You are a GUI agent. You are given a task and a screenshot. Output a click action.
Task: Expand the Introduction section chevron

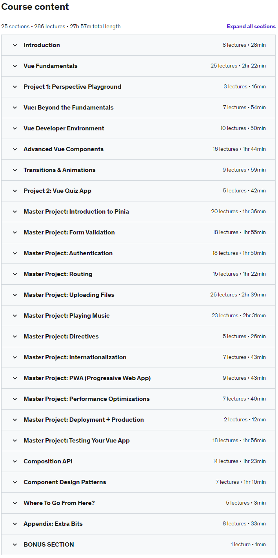point(15,45)
